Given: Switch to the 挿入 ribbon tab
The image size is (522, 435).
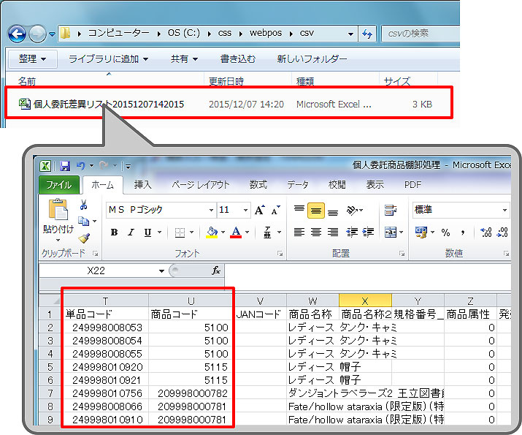Looking at the screenshot, I should [x=143, y=185].
